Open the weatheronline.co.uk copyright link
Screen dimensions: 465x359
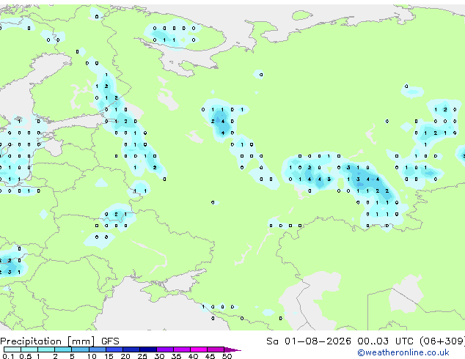(403, 352)
